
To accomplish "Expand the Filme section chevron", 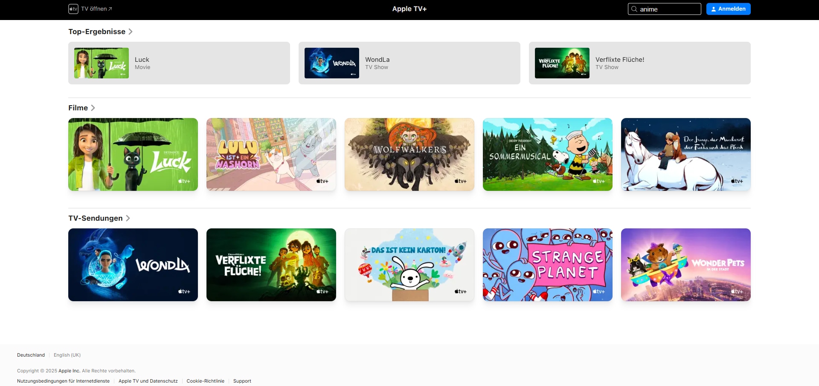I will pyautogui.click(x=93, y=108).
